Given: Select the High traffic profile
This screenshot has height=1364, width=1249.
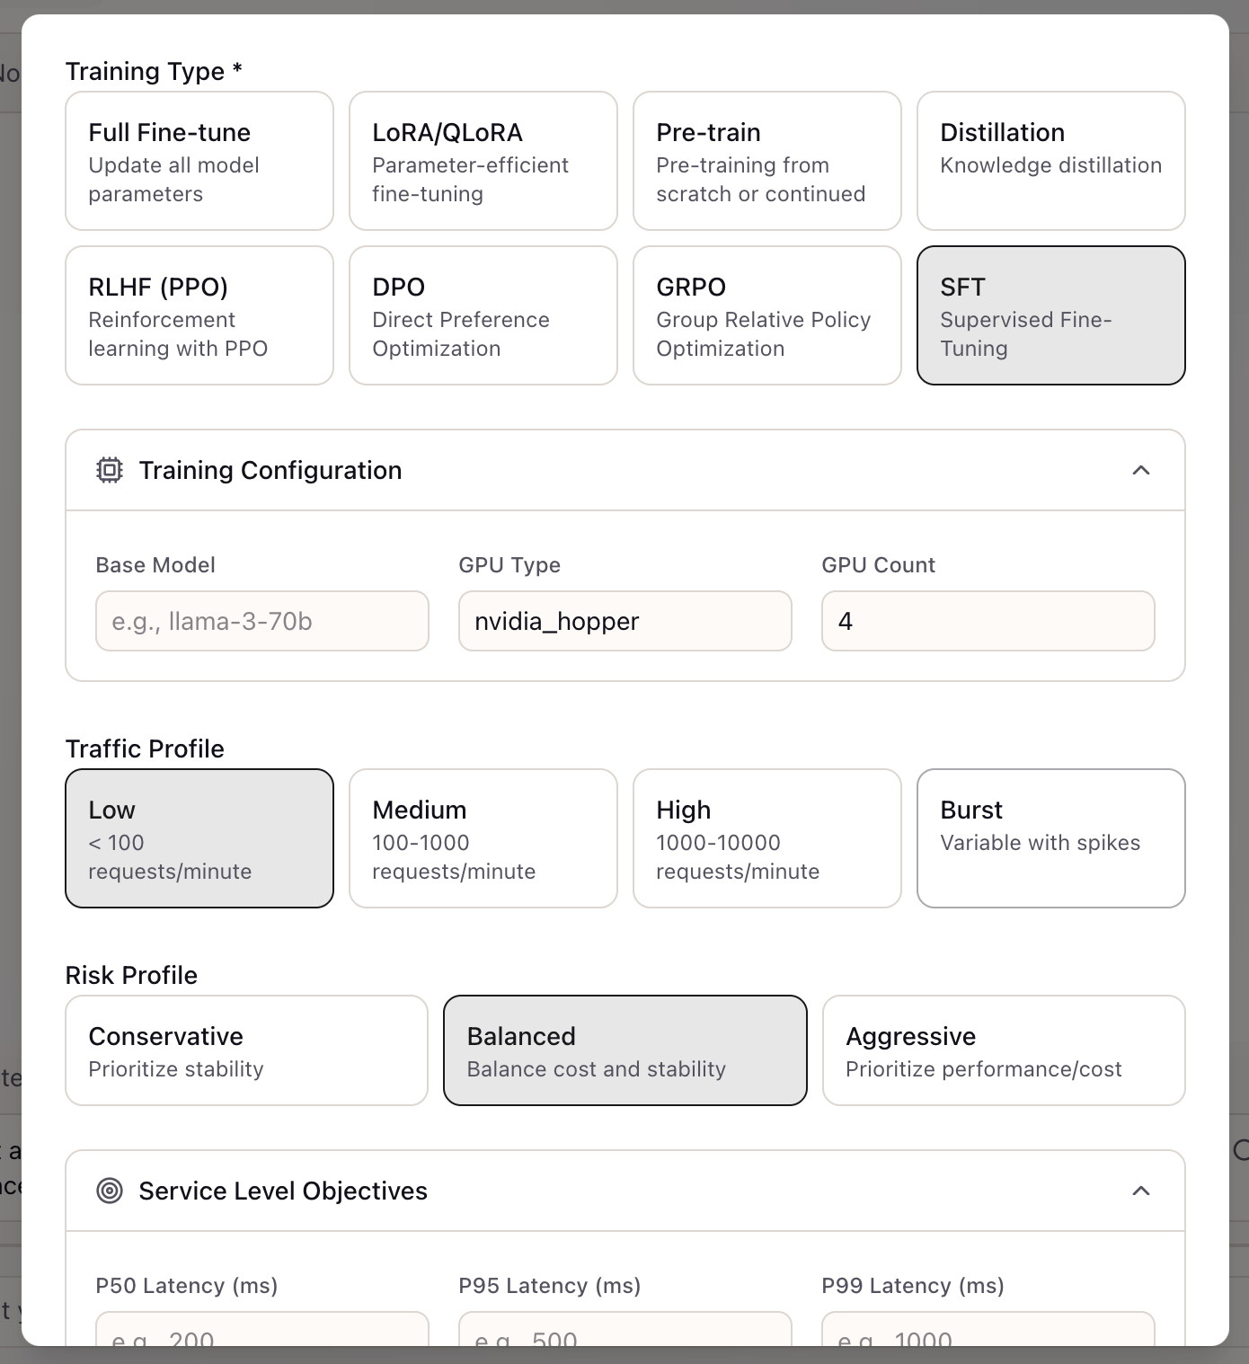Looking at the screenshot, I should 766,837.
